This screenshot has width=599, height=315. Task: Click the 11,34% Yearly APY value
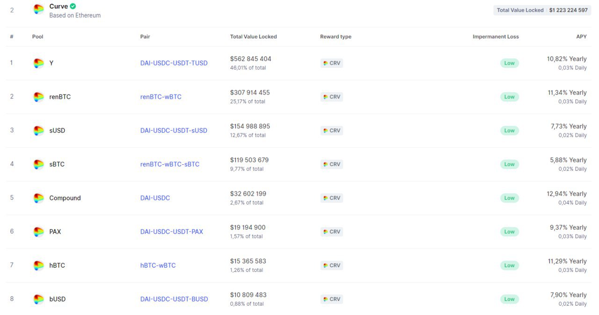coord(567,93)
